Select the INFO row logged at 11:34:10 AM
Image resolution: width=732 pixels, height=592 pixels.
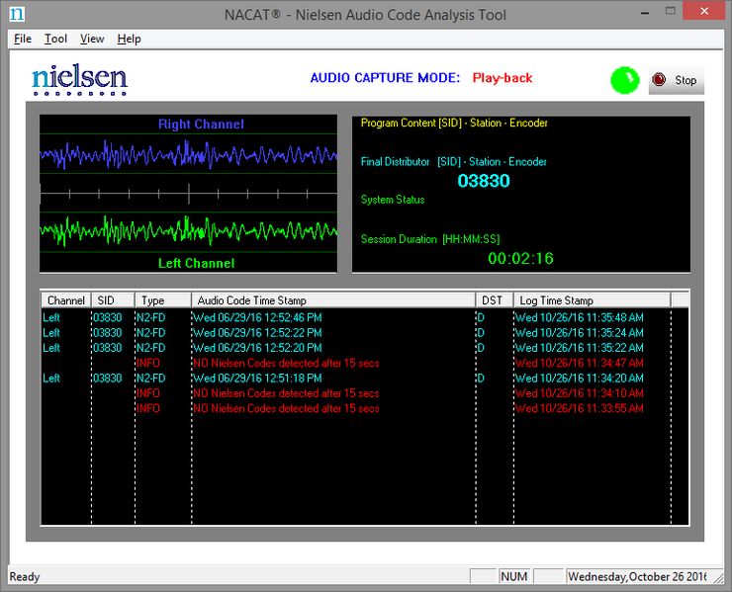pyautogui.click(x=364, y=393)
